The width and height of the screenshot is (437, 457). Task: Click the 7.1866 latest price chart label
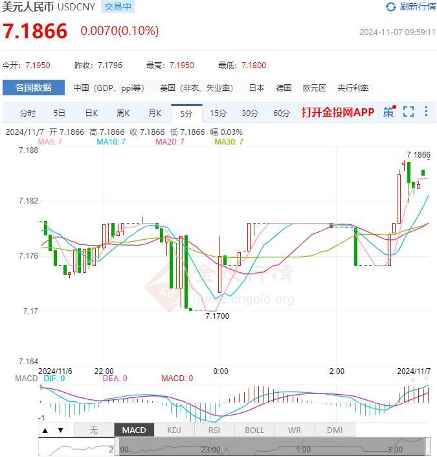point(418,155)
